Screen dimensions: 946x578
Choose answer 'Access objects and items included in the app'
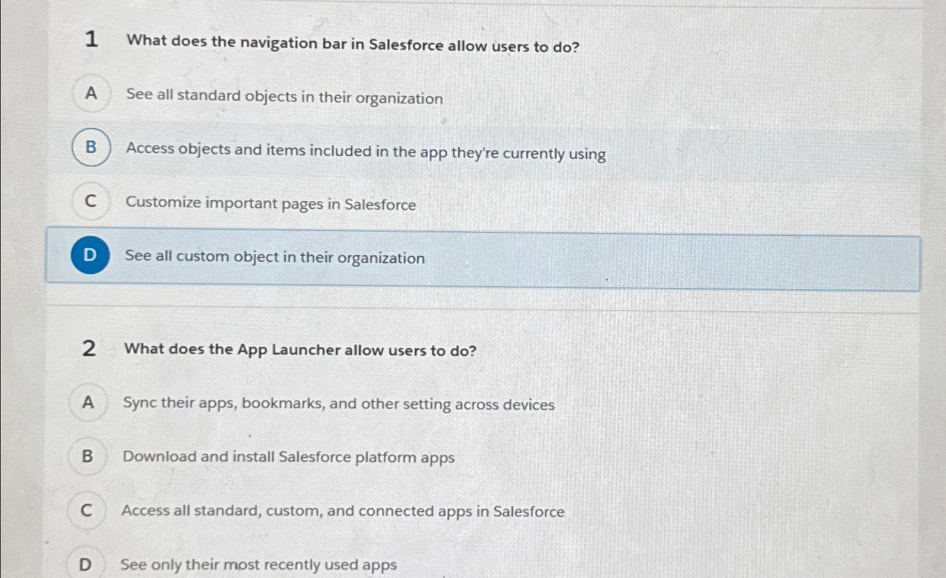click(x=365, y=153)
